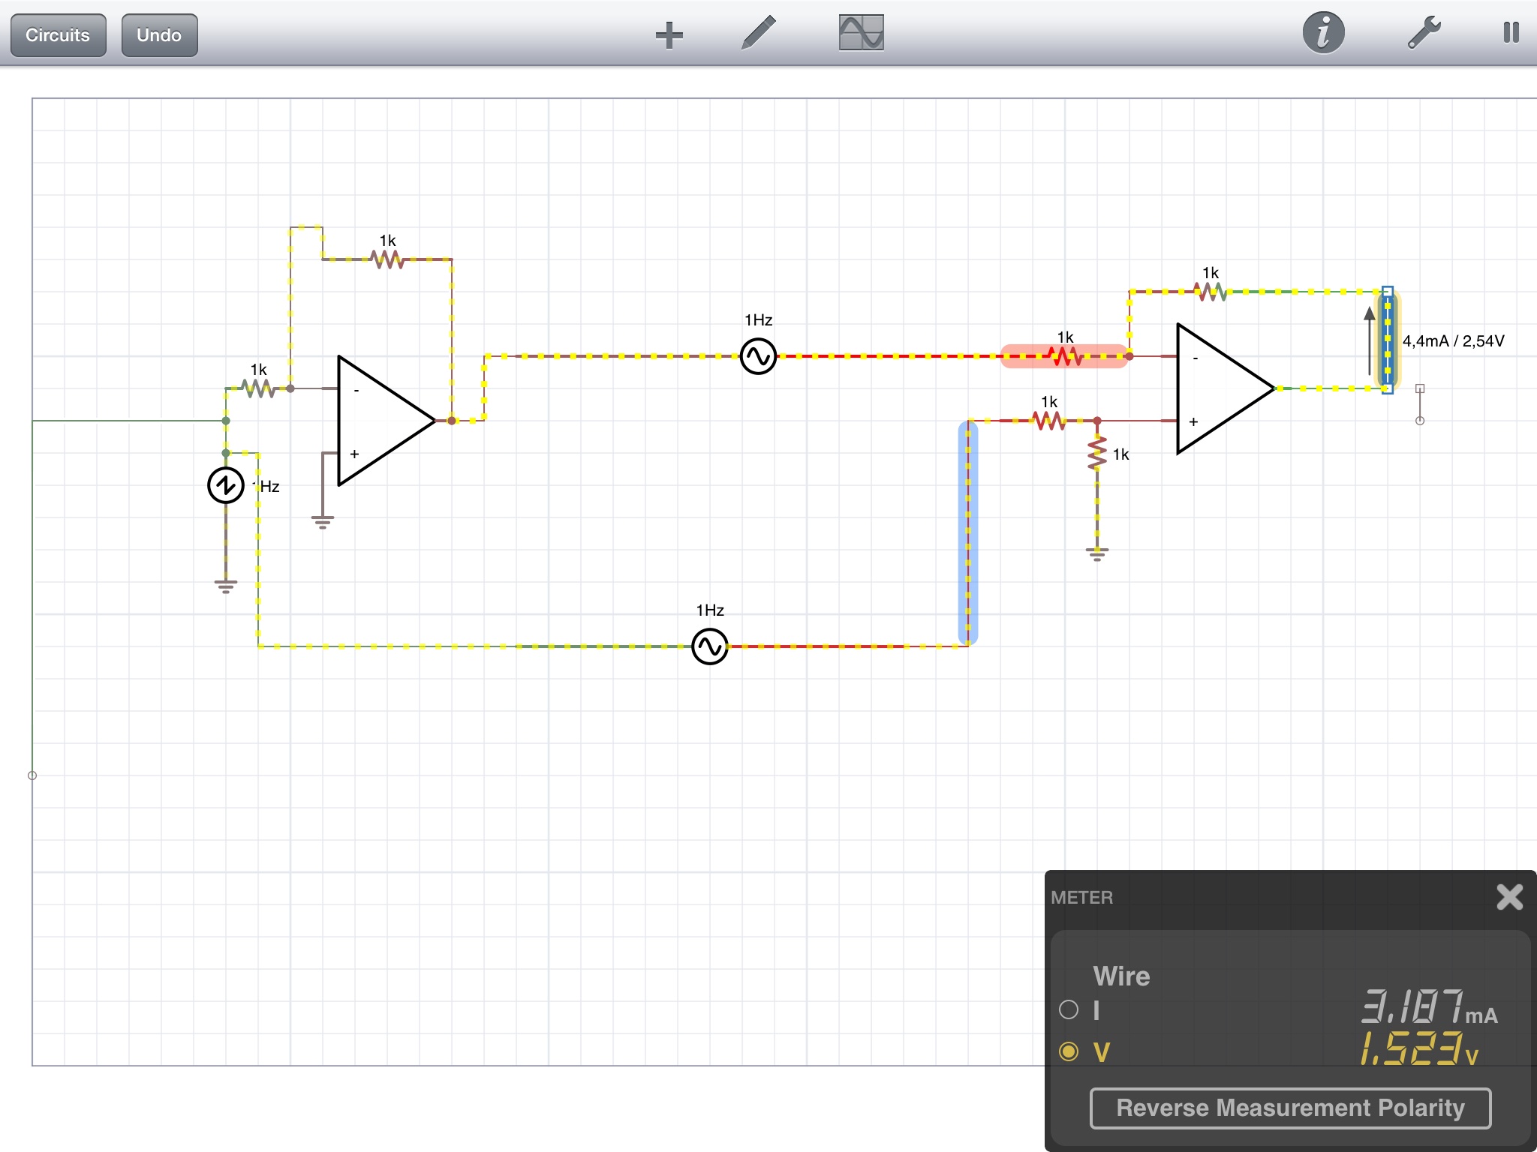Select the left-side 1Hz voltage source
The image size is (1537, 1152).
[x=225, y=485]
